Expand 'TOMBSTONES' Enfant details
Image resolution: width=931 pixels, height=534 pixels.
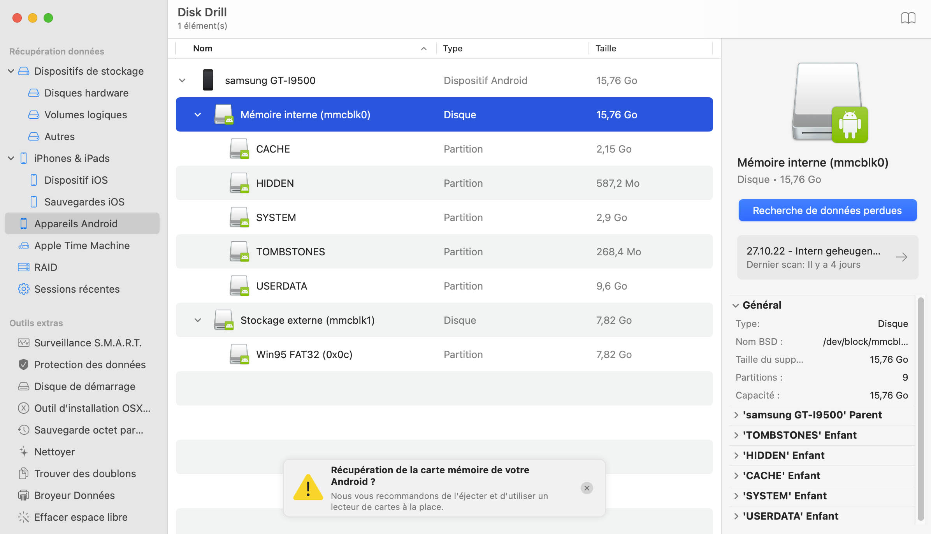pos(736,435)
